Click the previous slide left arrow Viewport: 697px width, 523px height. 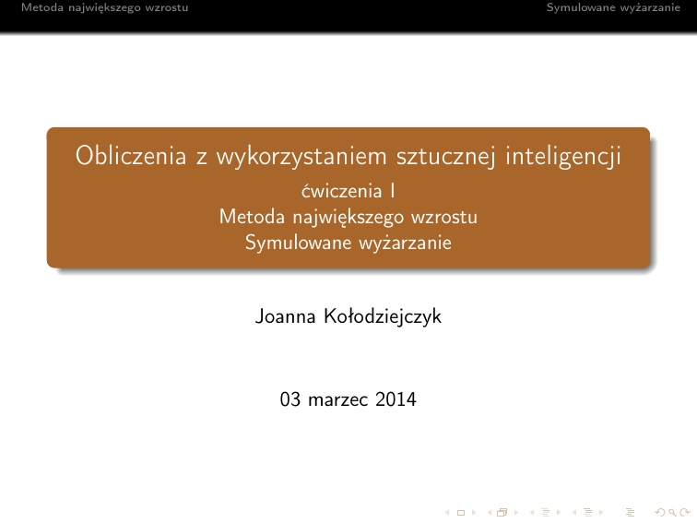(x=447, y=510)
